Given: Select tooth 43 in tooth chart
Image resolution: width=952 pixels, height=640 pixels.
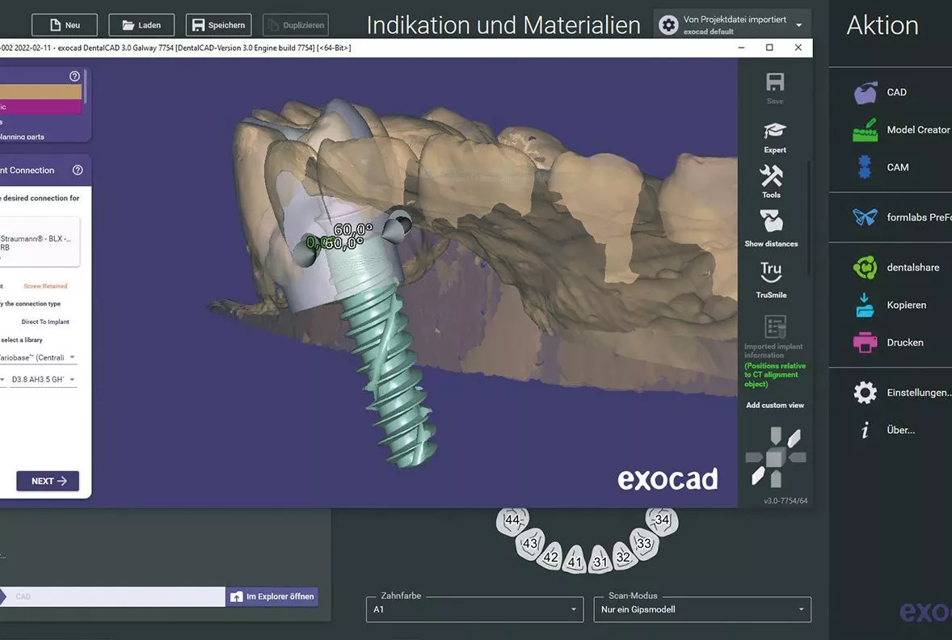Looking at the screenshot, I should [x=530, y=544].
